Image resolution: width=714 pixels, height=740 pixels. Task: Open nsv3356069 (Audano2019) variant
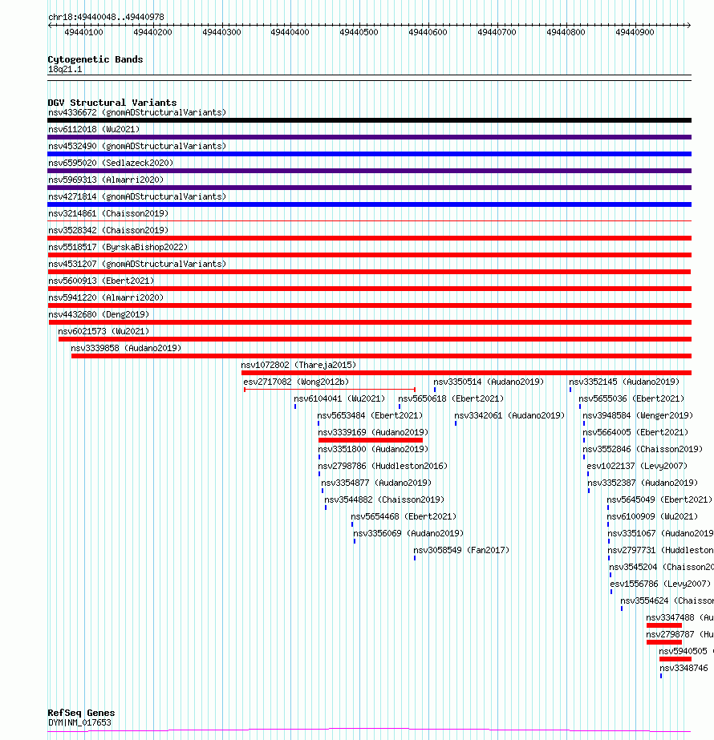click(408, 533)
